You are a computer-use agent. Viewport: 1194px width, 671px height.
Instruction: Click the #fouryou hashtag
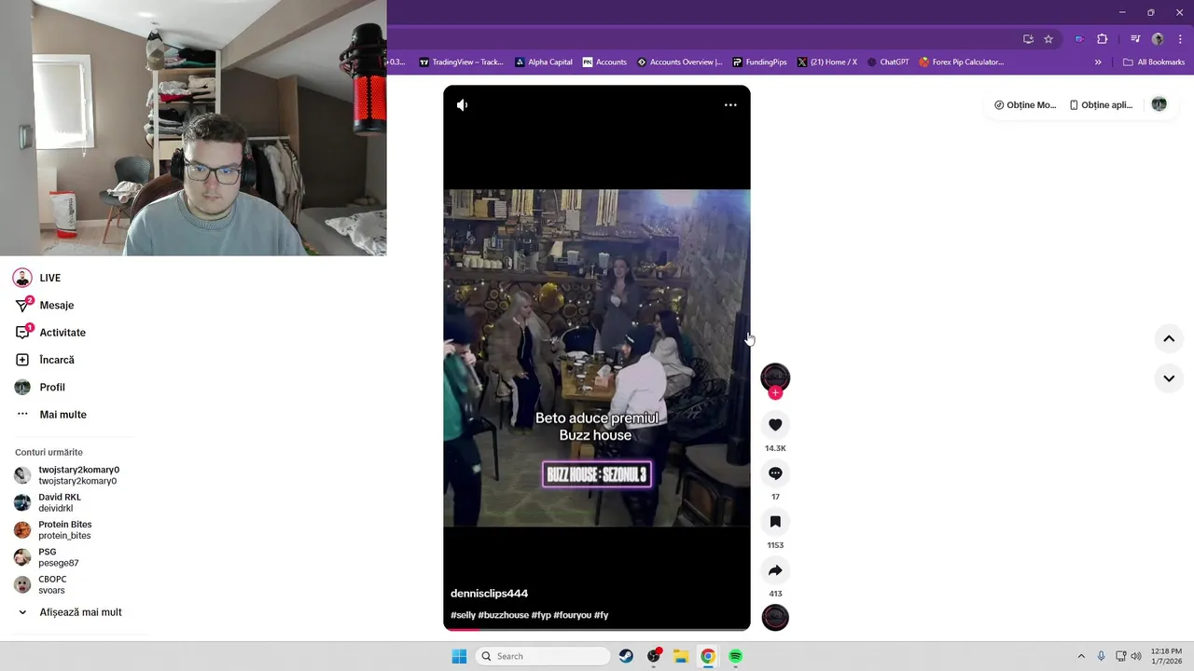click(573, 615)
